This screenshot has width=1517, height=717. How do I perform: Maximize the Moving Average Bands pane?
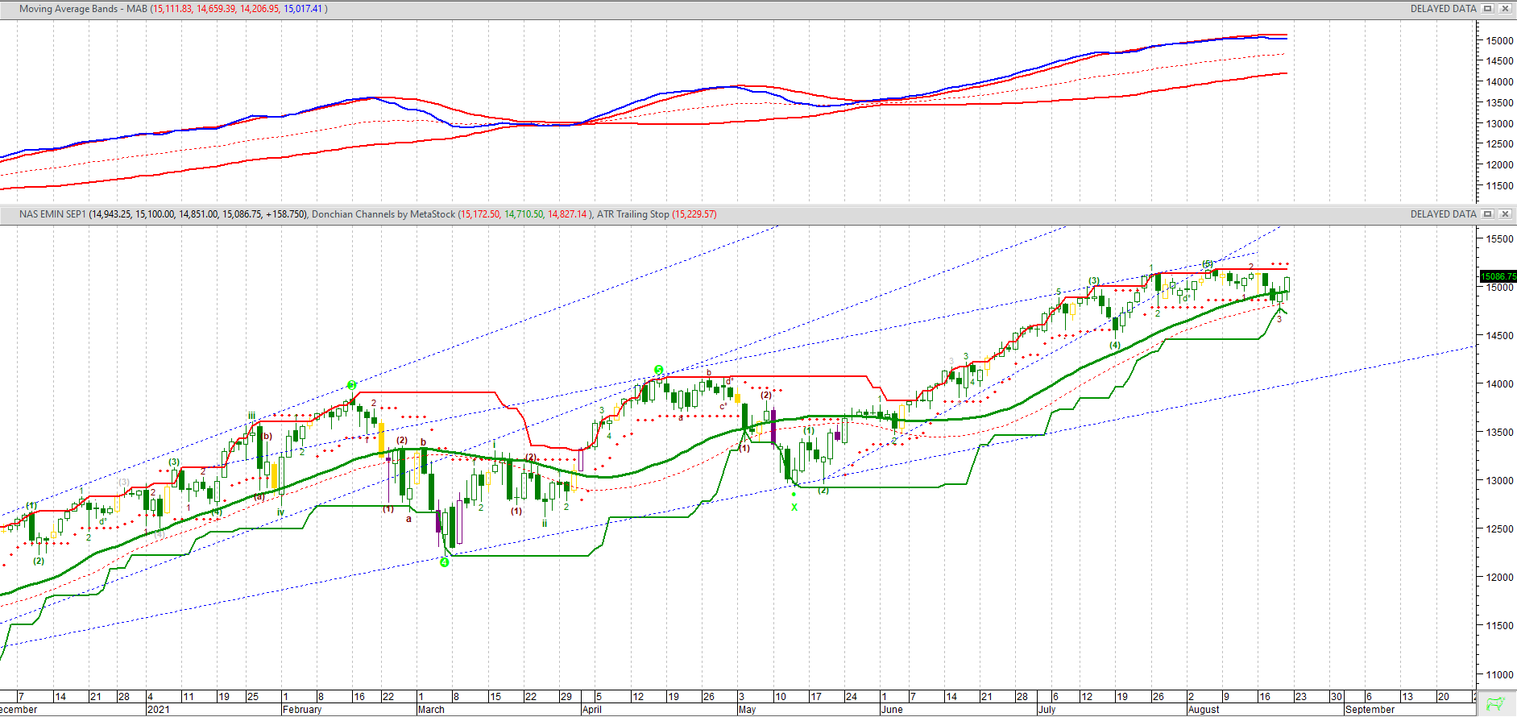1488,9
